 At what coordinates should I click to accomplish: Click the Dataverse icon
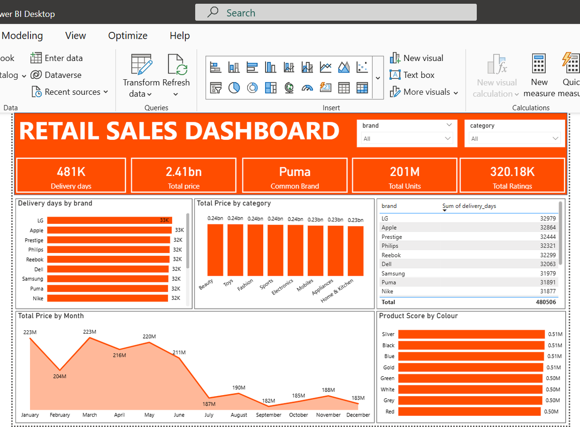tap(36, 74)
